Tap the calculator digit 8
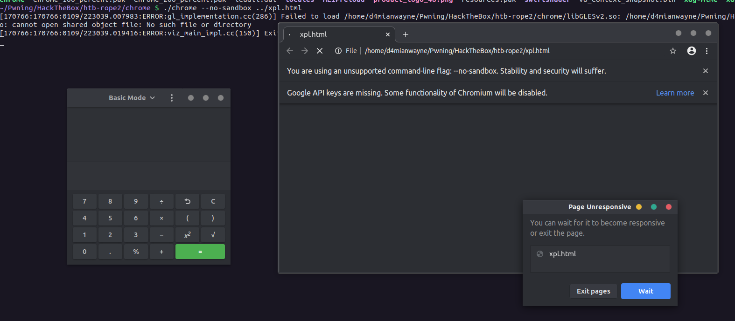Screen dimensions: 735x321 pos(110,201)
